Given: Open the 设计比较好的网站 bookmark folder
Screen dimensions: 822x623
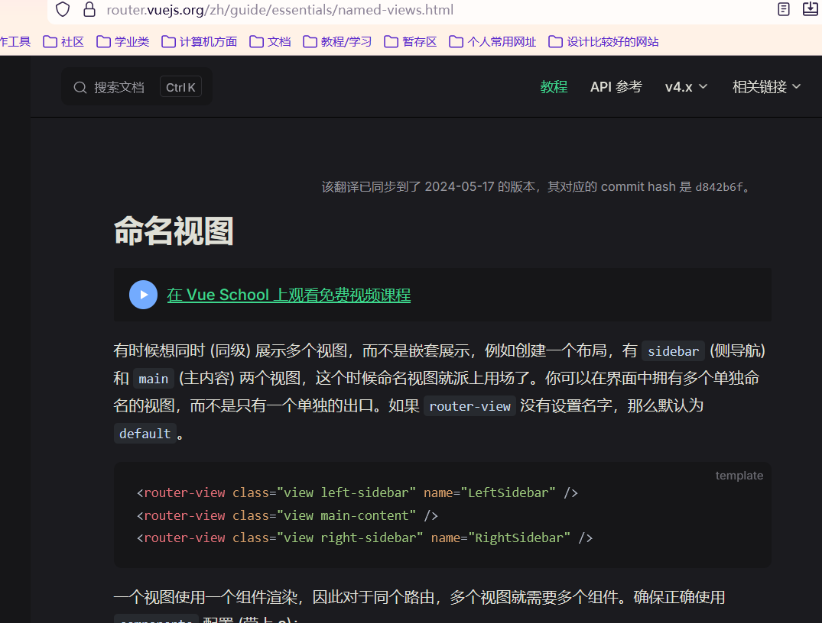Looking at the screenshot, I should (603, 42).
